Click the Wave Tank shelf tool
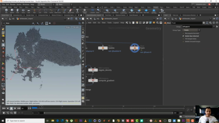219x123 pixels. coord(132,11)
